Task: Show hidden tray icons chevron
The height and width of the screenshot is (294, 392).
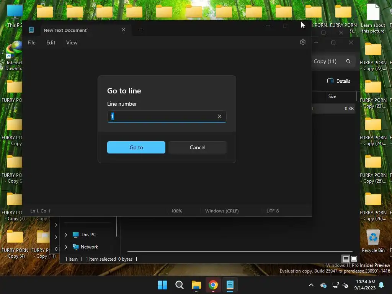Action: tap(311, 285)
